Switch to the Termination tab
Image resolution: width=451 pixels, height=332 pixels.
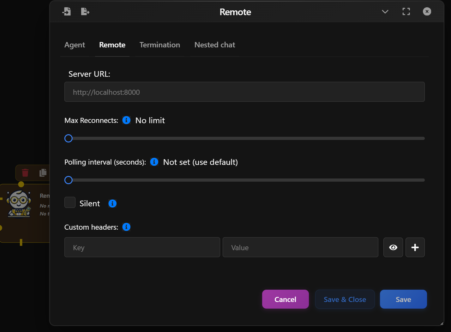click(x=159, y=45)
